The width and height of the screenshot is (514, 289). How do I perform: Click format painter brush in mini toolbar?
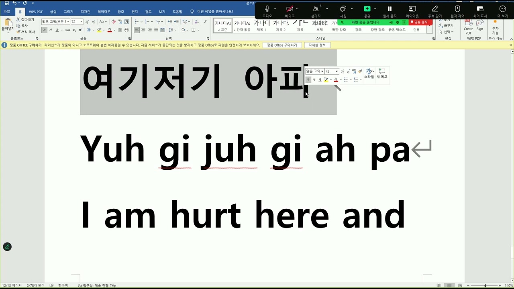(x=360, y=71)
